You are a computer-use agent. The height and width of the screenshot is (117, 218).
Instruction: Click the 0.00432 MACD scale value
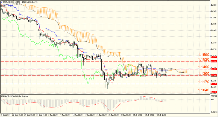(x=214, y=96)
